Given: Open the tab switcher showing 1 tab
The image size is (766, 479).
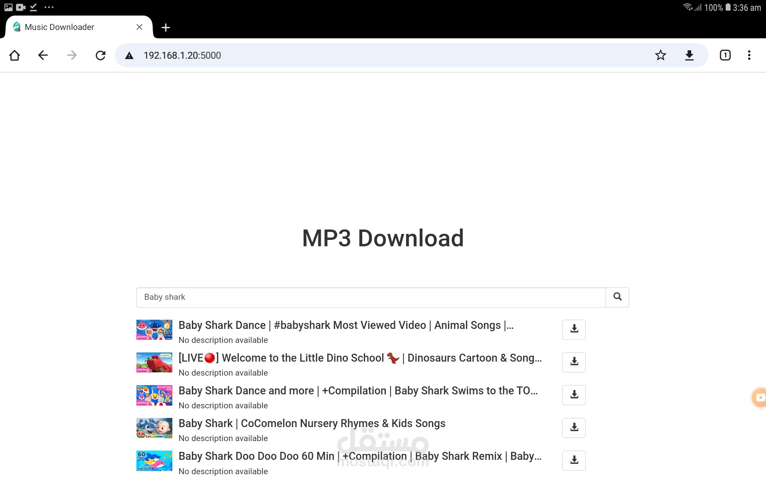Looking at the screenshot, I should [725, 55].
